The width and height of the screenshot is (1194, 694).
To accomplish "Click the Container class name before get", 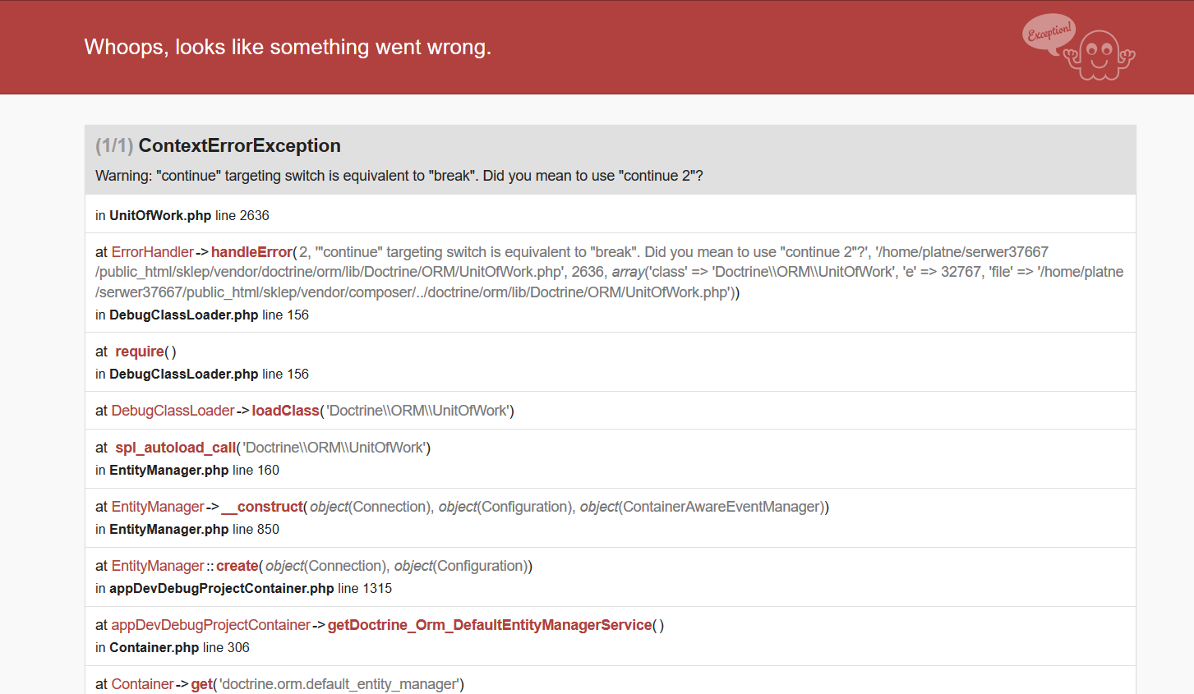I will tap(142, 684).
